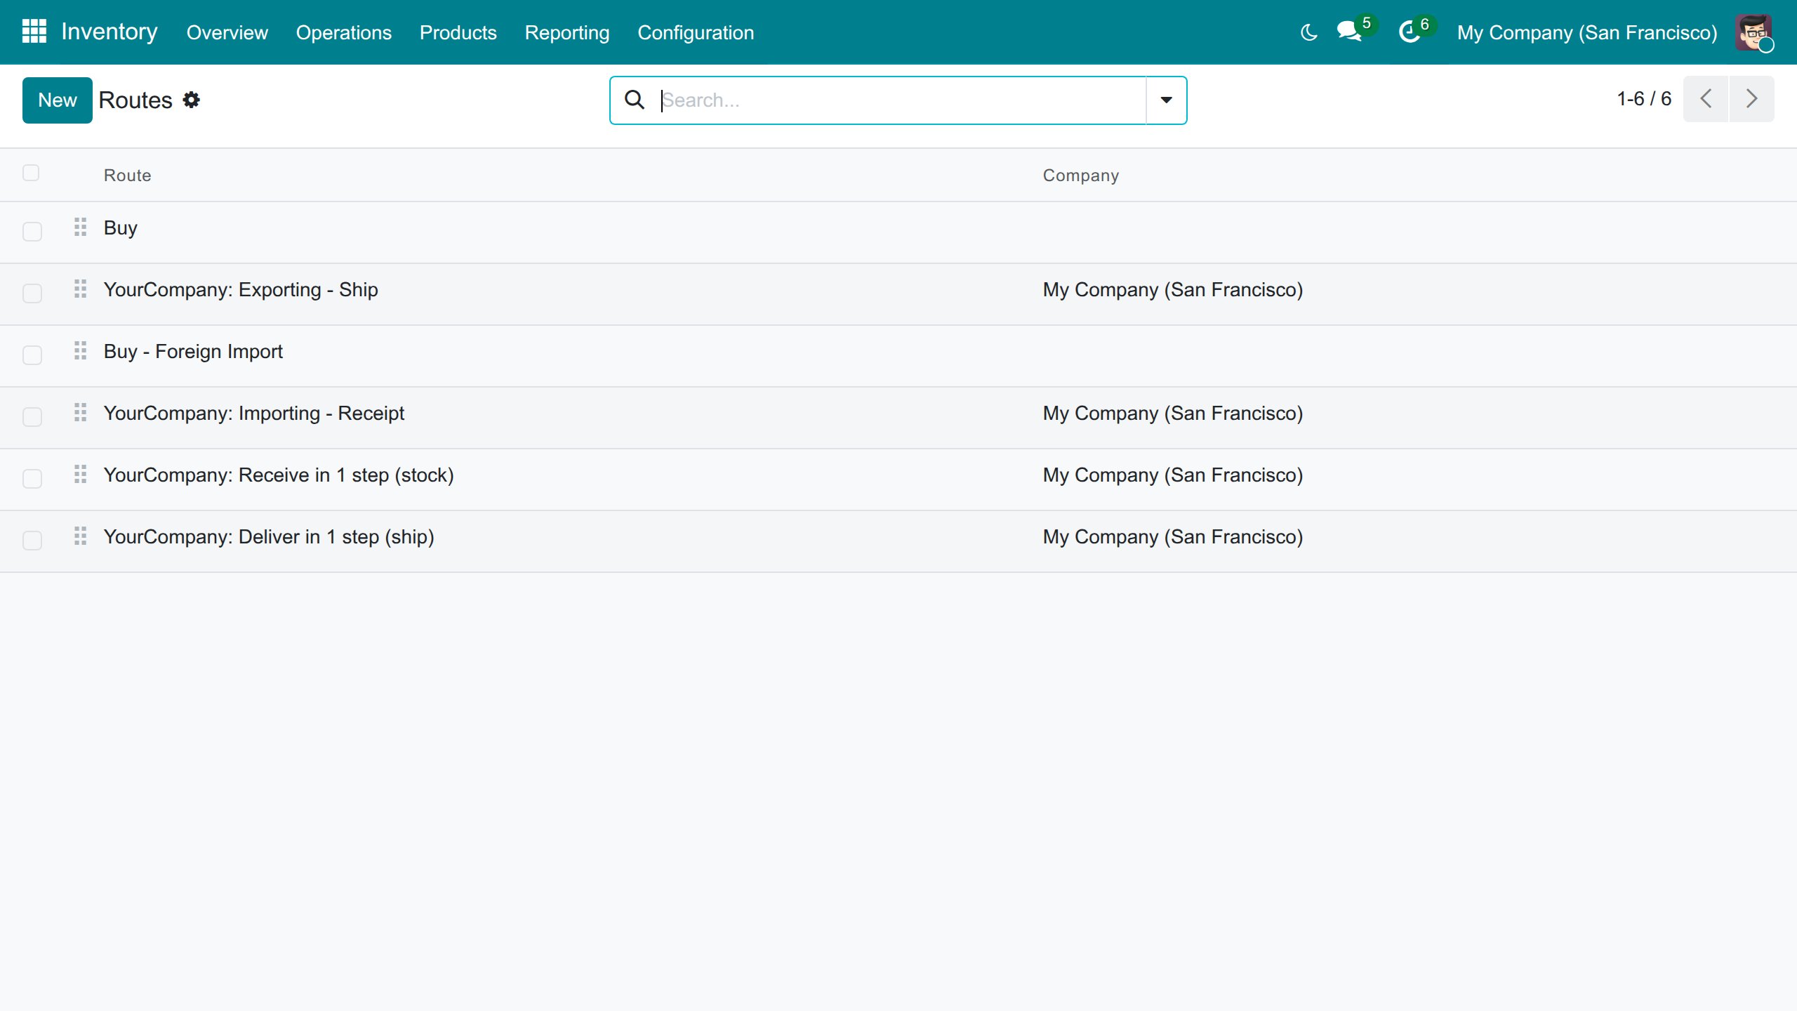Screen dimensions: 1797x1011
Task: Open the apps grid home menu icon
Action: click(34, 32)
